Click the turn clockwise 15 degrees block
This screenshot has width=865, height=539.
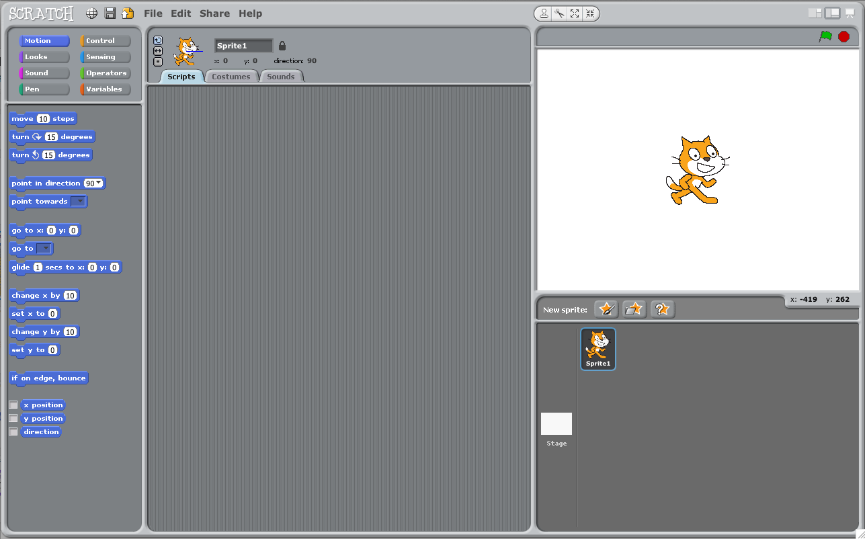click(x=52, y=137)
